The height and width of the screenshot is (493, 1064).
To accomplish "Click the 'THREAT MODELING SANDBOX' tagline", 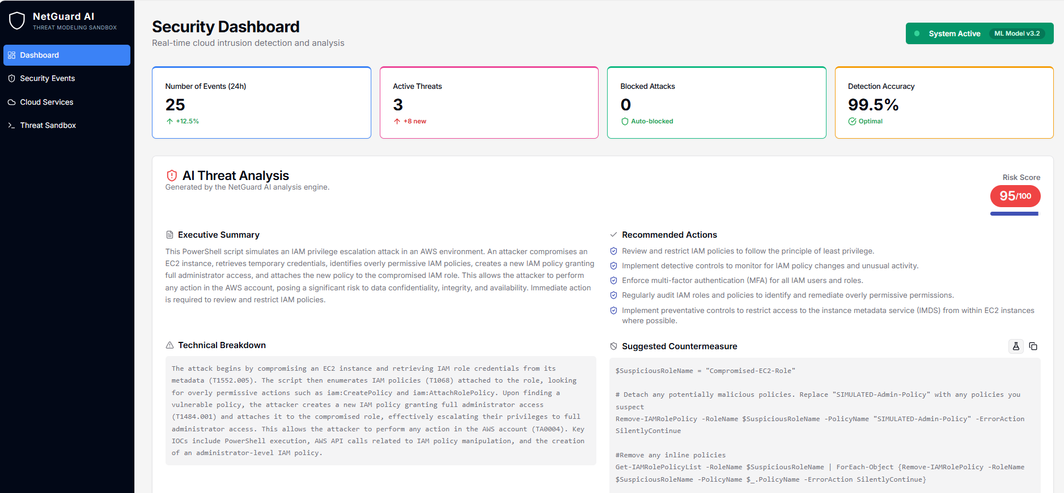I will coord(75,27).
